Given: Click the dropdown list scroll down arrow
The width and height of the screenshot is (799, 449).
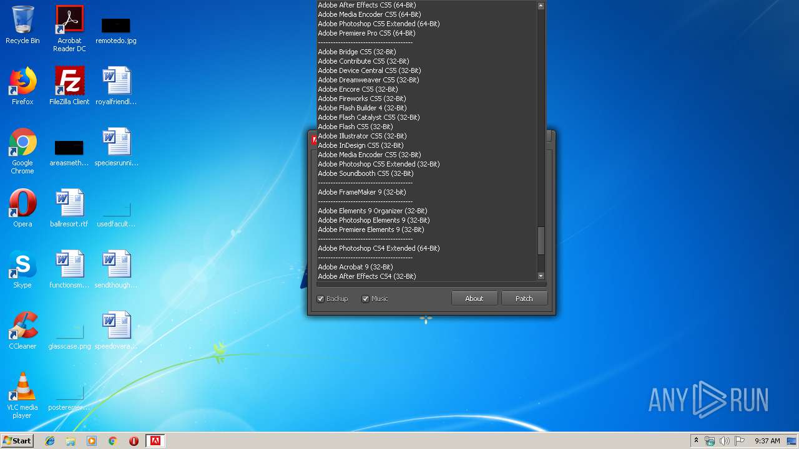Looking at the screenshot, I should coord(541,276).
